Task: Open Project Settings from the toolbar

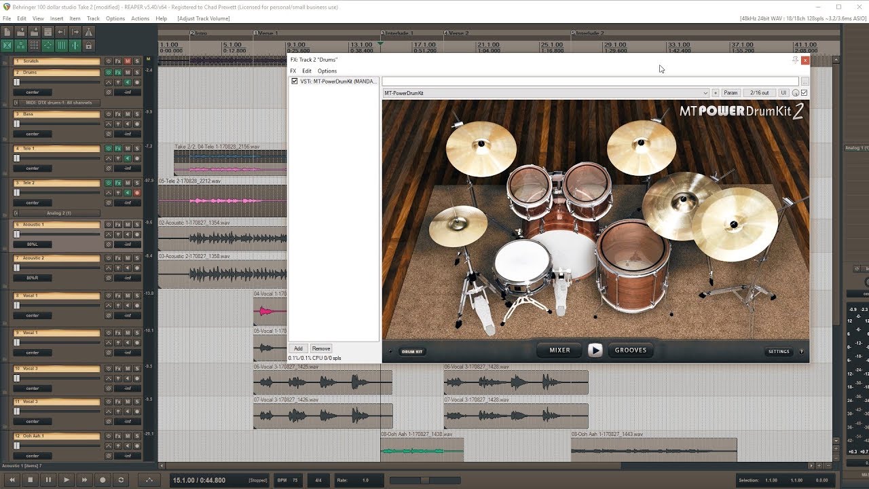Action: 48,32
